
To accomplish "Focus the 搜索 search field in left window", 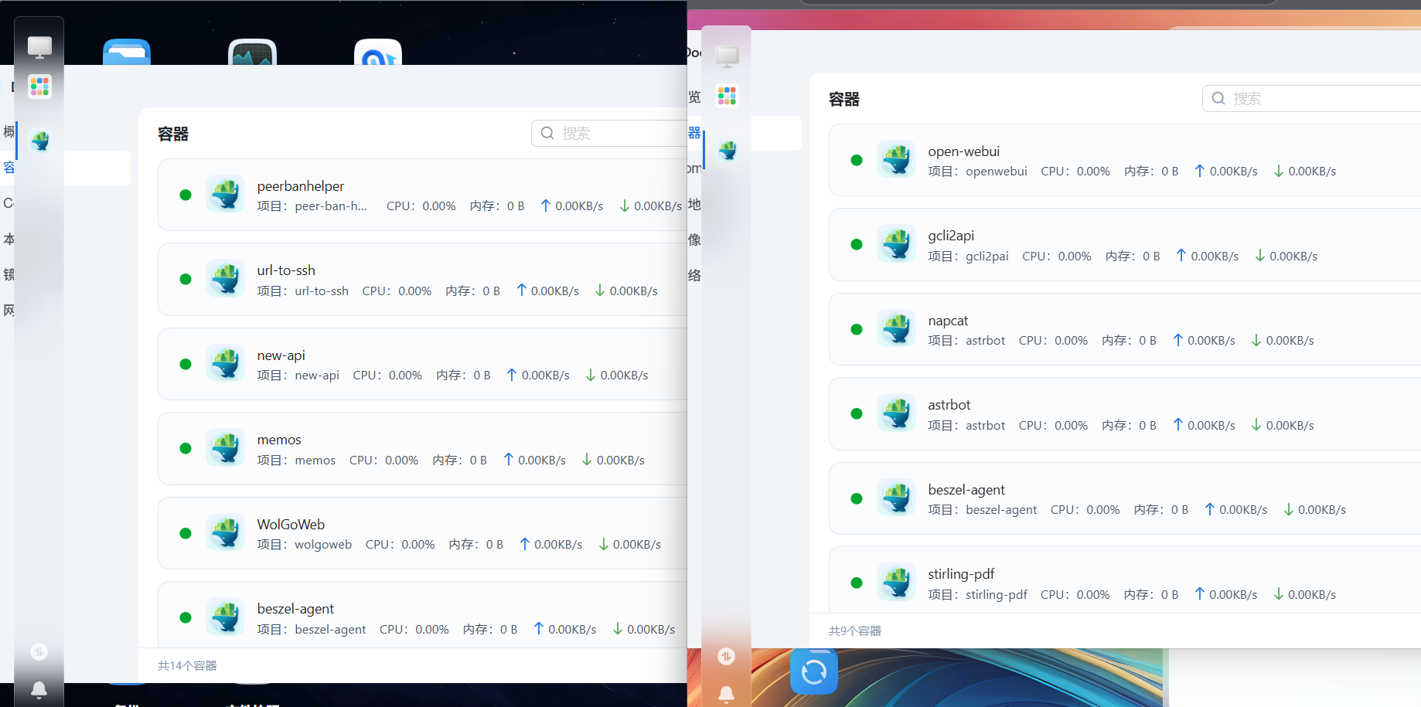I will [x=609, y=133].
